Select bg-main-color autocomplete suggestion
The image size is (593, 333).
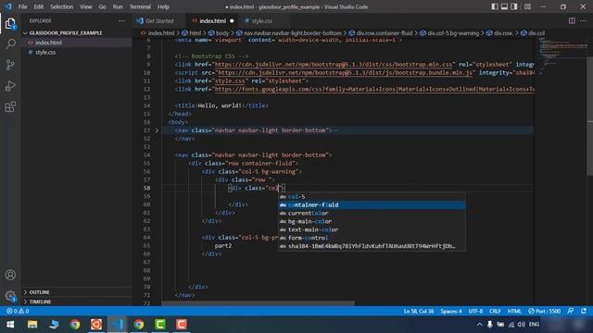[372, 221]
